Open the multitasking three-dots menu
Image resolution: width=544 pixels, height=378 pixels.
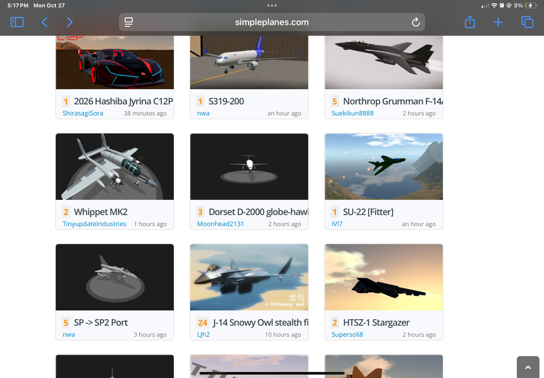pyautogui.click(x=272, y=6)
